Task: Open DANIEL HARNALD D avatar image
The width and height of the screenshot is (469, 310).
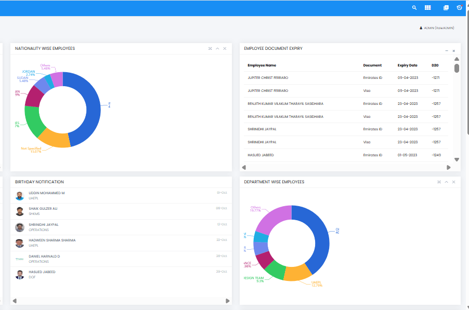Action: pyautogui.click(x=20, y=259)
